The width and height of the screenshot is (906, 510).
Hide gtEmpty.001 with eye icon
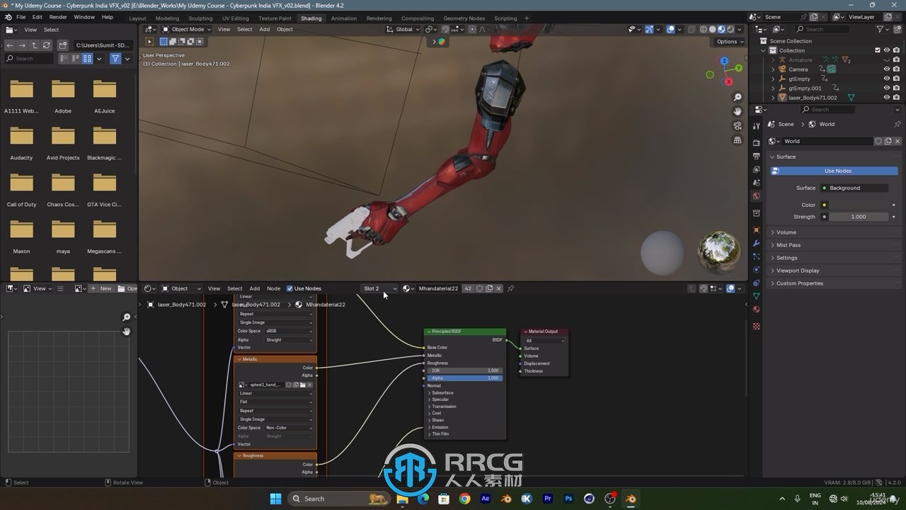click(886, 88)
